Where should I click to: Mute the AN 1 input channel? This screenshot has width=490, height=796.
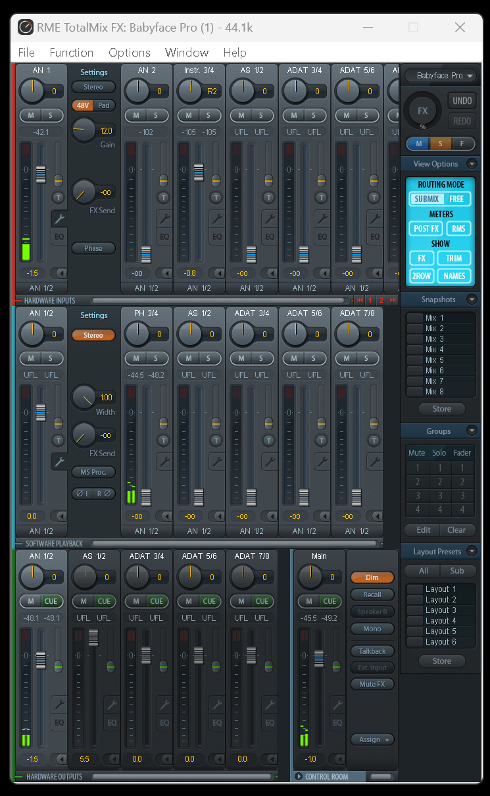click(x=31, y=115)
